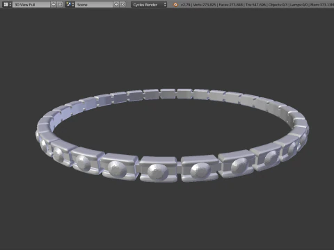Open the screen layout browser icon
This screenshot has width=334, height=250.
click(x=7, y=4)
